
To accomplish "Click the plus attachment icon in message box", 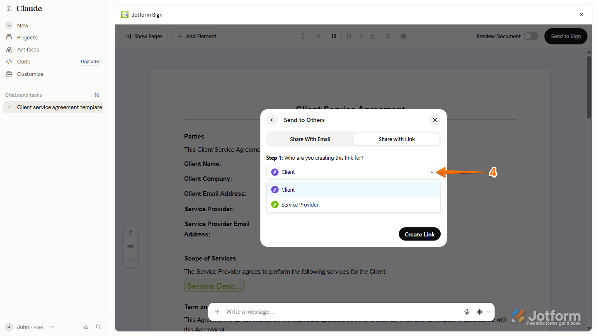I will pos(217,312).
